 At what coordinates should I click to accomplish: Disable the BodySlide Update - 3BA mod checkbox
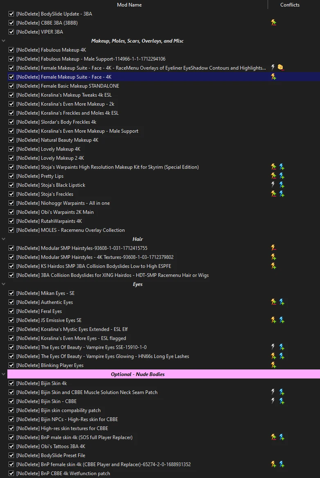click(11, 14)
